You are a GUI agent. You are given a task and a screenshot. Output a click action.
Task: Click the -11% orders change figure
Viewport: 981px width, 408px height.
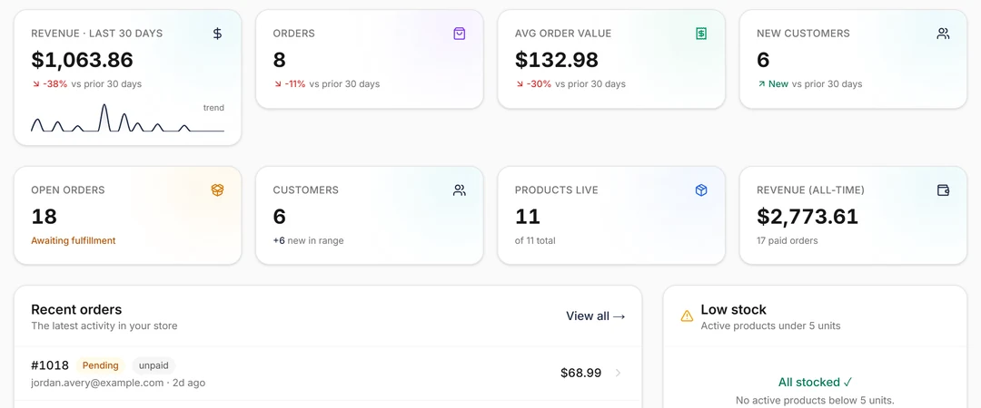(294, 83)
